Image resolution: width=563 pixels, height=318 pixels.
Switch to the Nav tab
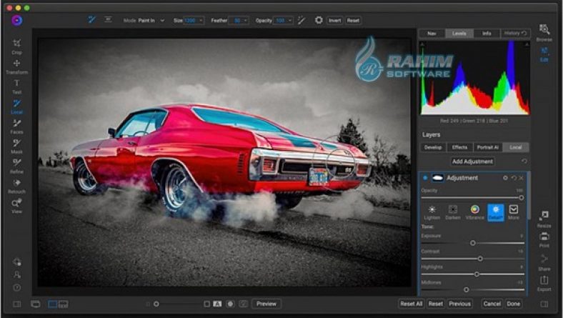coord(432,34)
